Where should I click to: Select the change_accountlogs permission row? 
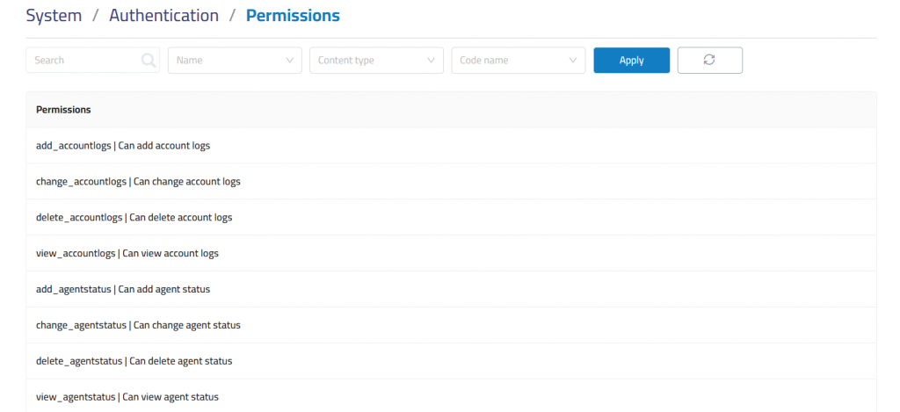click(x=138, y=182)
